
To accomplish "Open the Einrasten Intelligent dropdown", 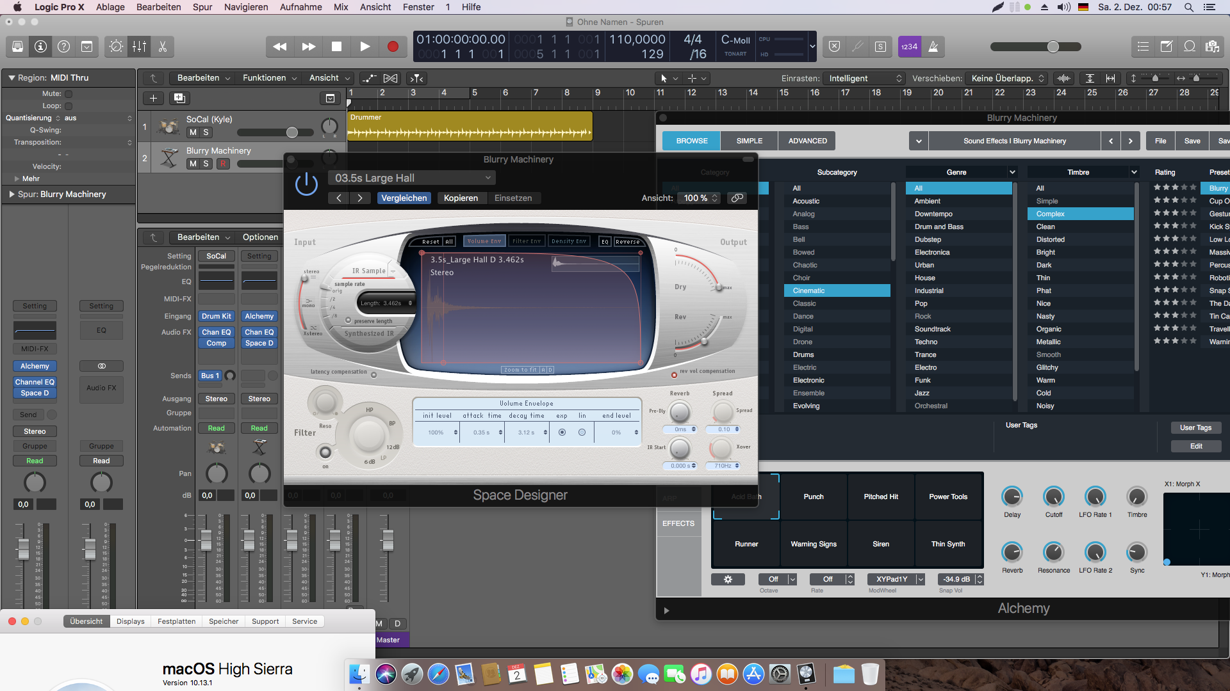I will 864,78.
